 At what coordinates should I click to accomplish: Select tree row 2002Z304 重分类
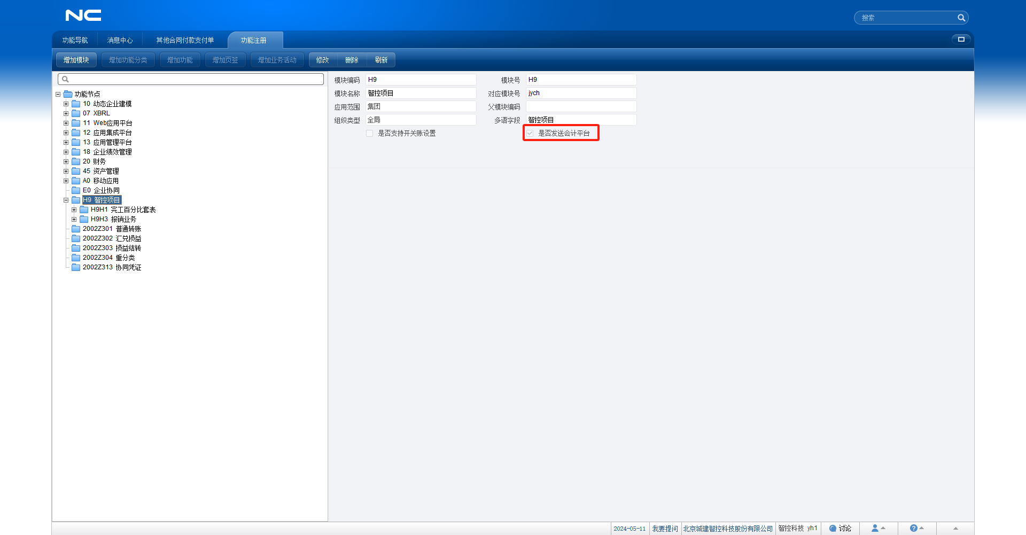click(108, 258)
